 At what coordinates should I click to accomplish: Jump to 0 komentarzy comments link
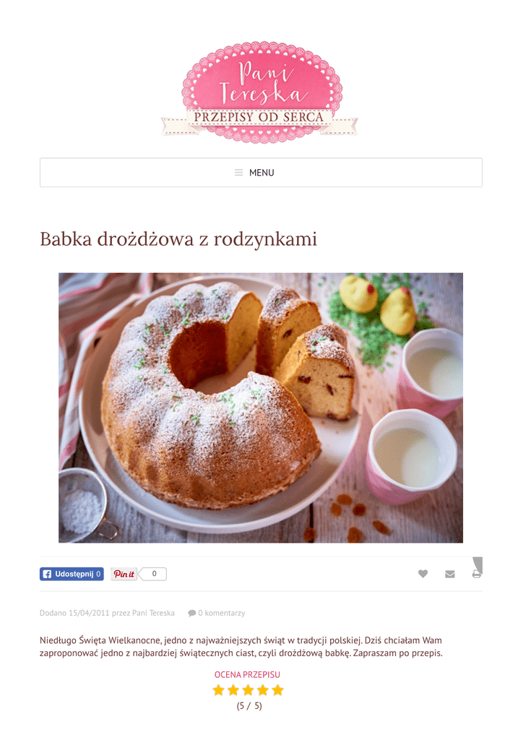pos(221,613)
